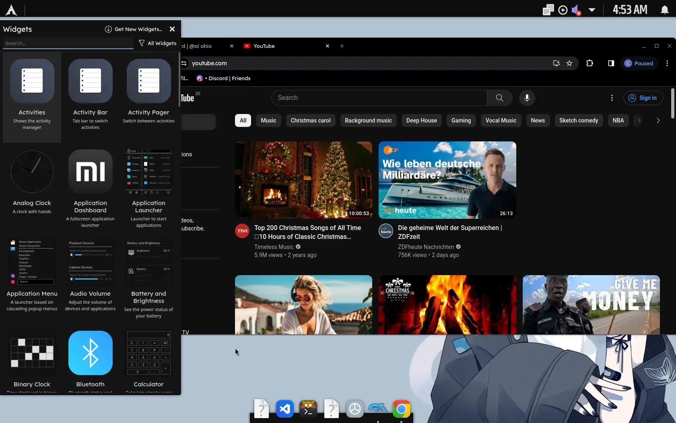Show more filter chips with right arrow
676x423 pixels.
click(658, 120)
